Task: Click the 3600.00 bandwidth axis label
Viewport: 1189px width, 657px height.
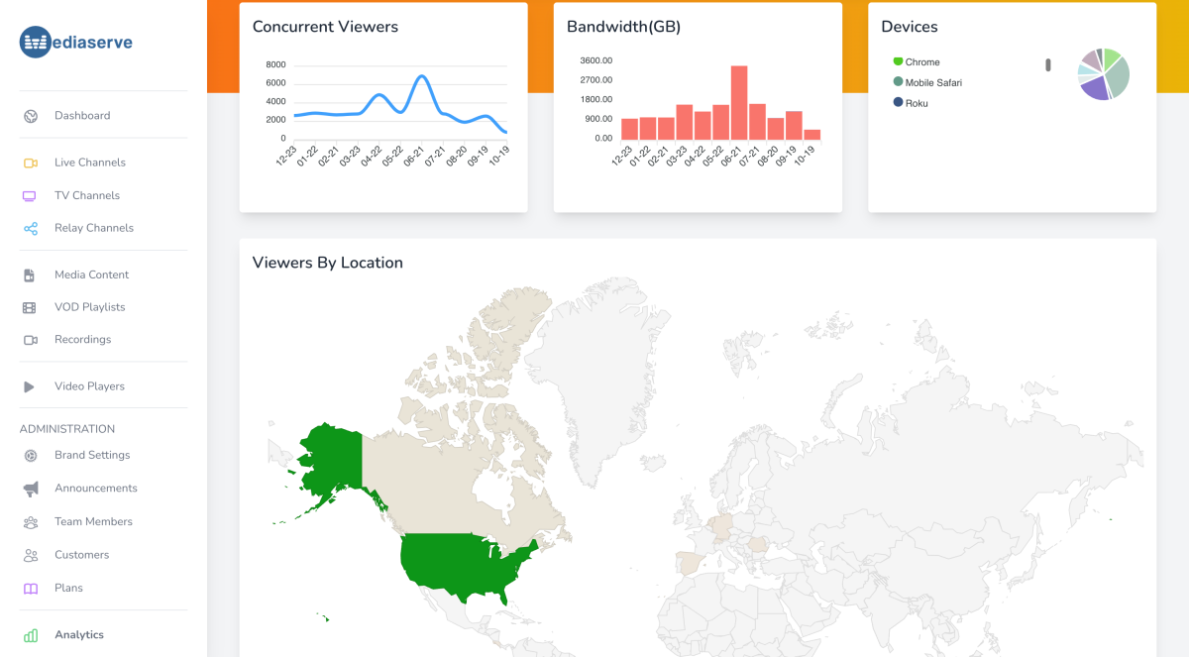Action: click(x=596, y=60)
